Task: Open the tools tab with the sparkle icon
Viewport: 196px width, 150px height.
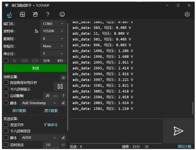Action: point(35,14)
